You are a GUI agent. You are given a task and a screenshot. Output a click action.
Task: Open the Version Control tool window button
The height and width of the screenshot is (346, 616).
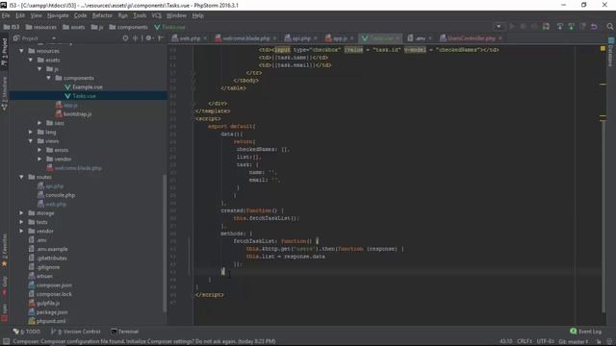[76, 332]
